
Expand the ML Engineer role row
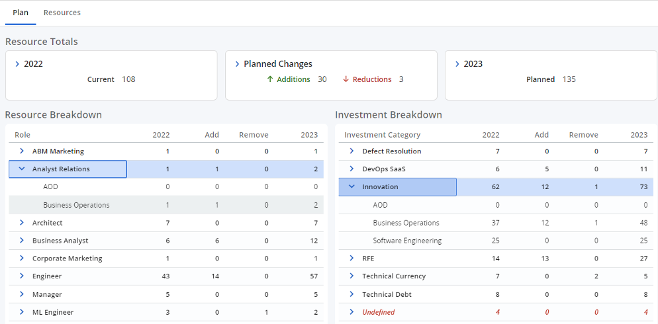21,312
